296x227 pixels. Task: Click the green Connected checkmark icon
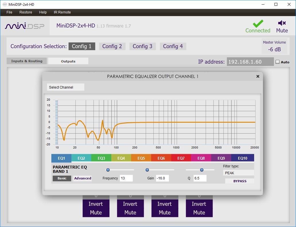[258, 23]
